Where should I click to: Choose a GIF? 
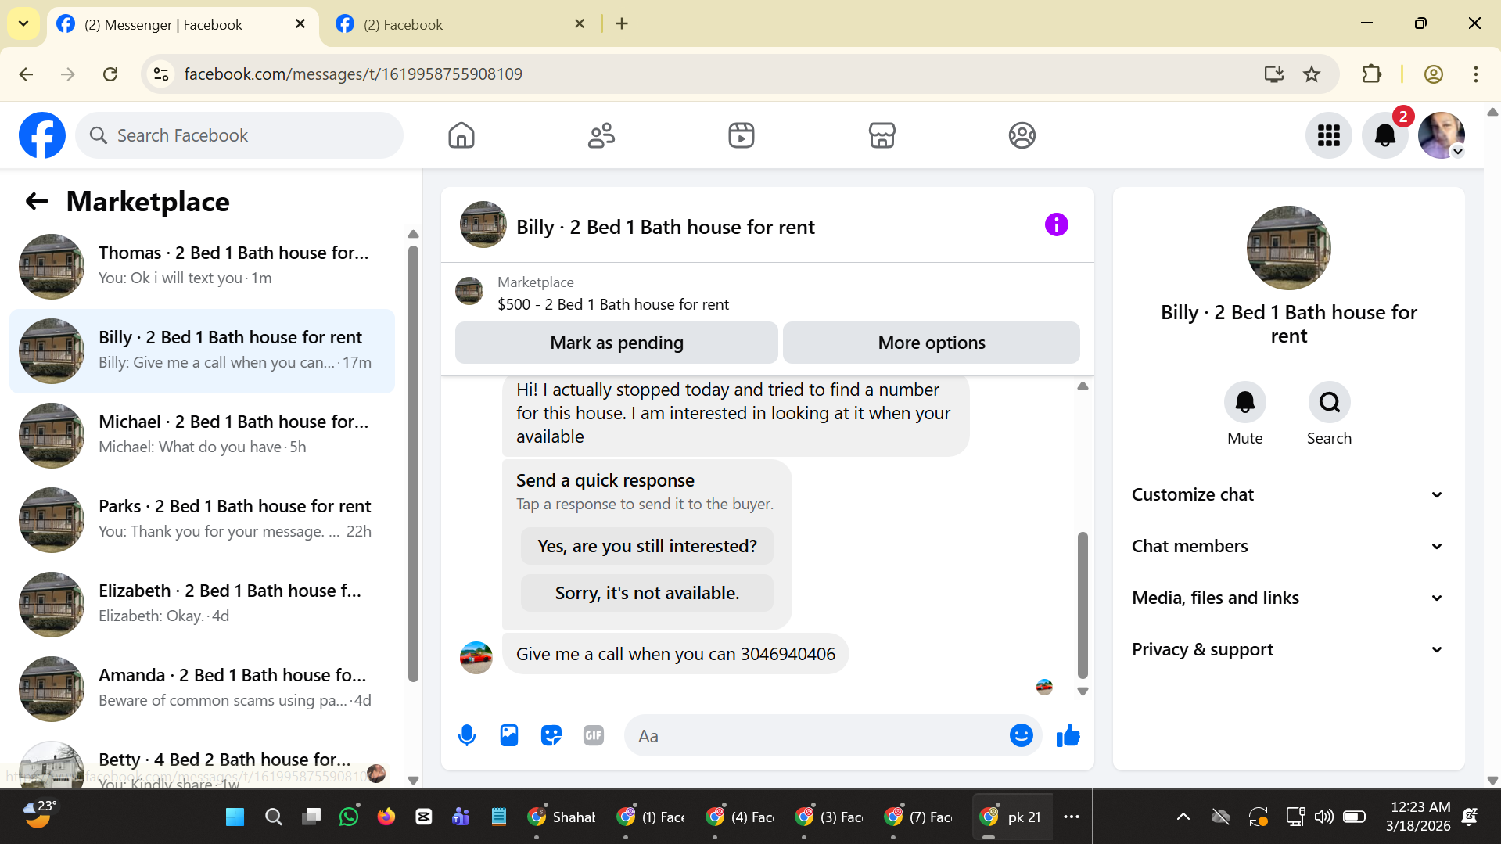point(594,735)
